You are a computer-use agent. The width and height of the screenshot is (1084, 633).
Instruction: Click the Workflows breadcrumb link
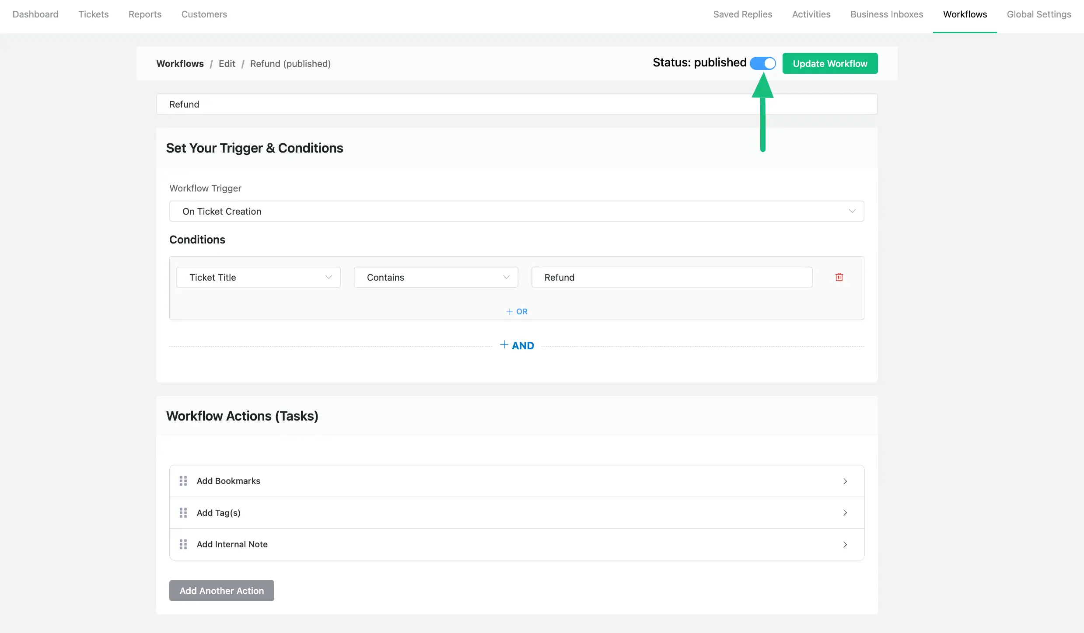(x=180, y=64)
